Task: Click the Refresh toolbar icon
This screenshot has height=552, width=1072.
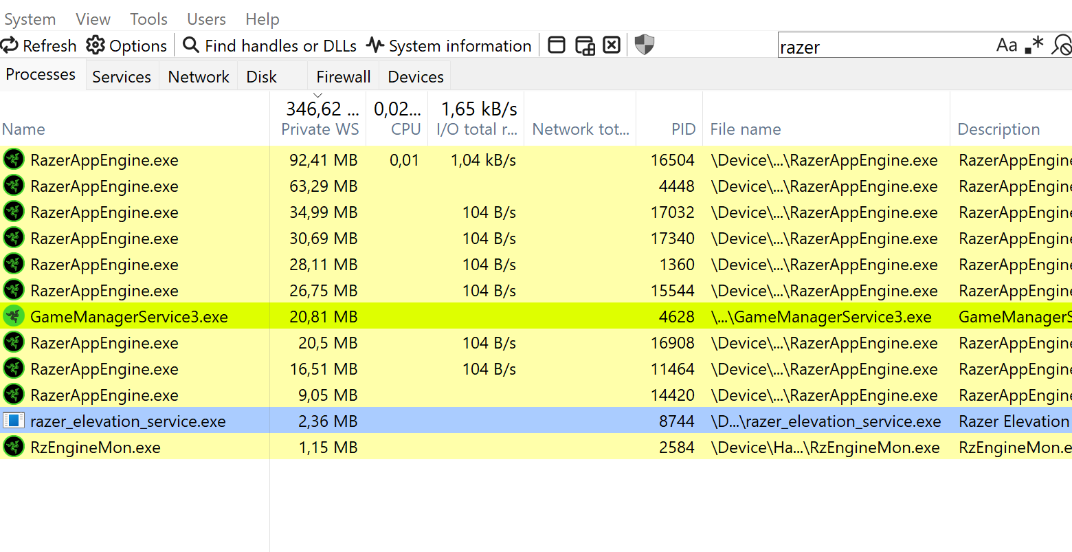Action: (10, 45)
